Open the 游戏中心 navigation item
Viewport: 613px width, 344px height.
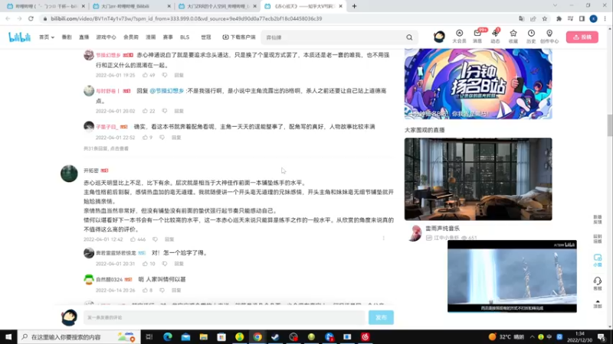coord(106,37)
